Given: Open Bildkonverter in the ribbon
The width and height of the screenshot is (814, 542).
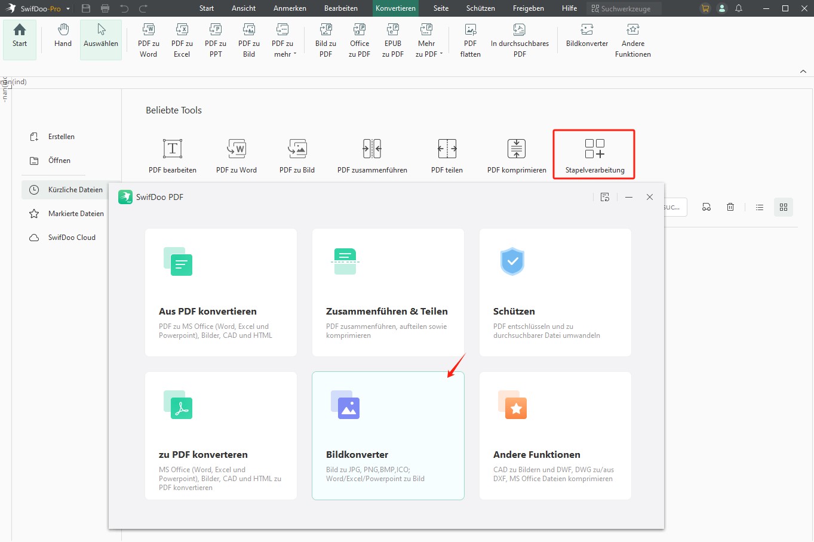Looking at the screenshot, I should click(x=587, y=36).
